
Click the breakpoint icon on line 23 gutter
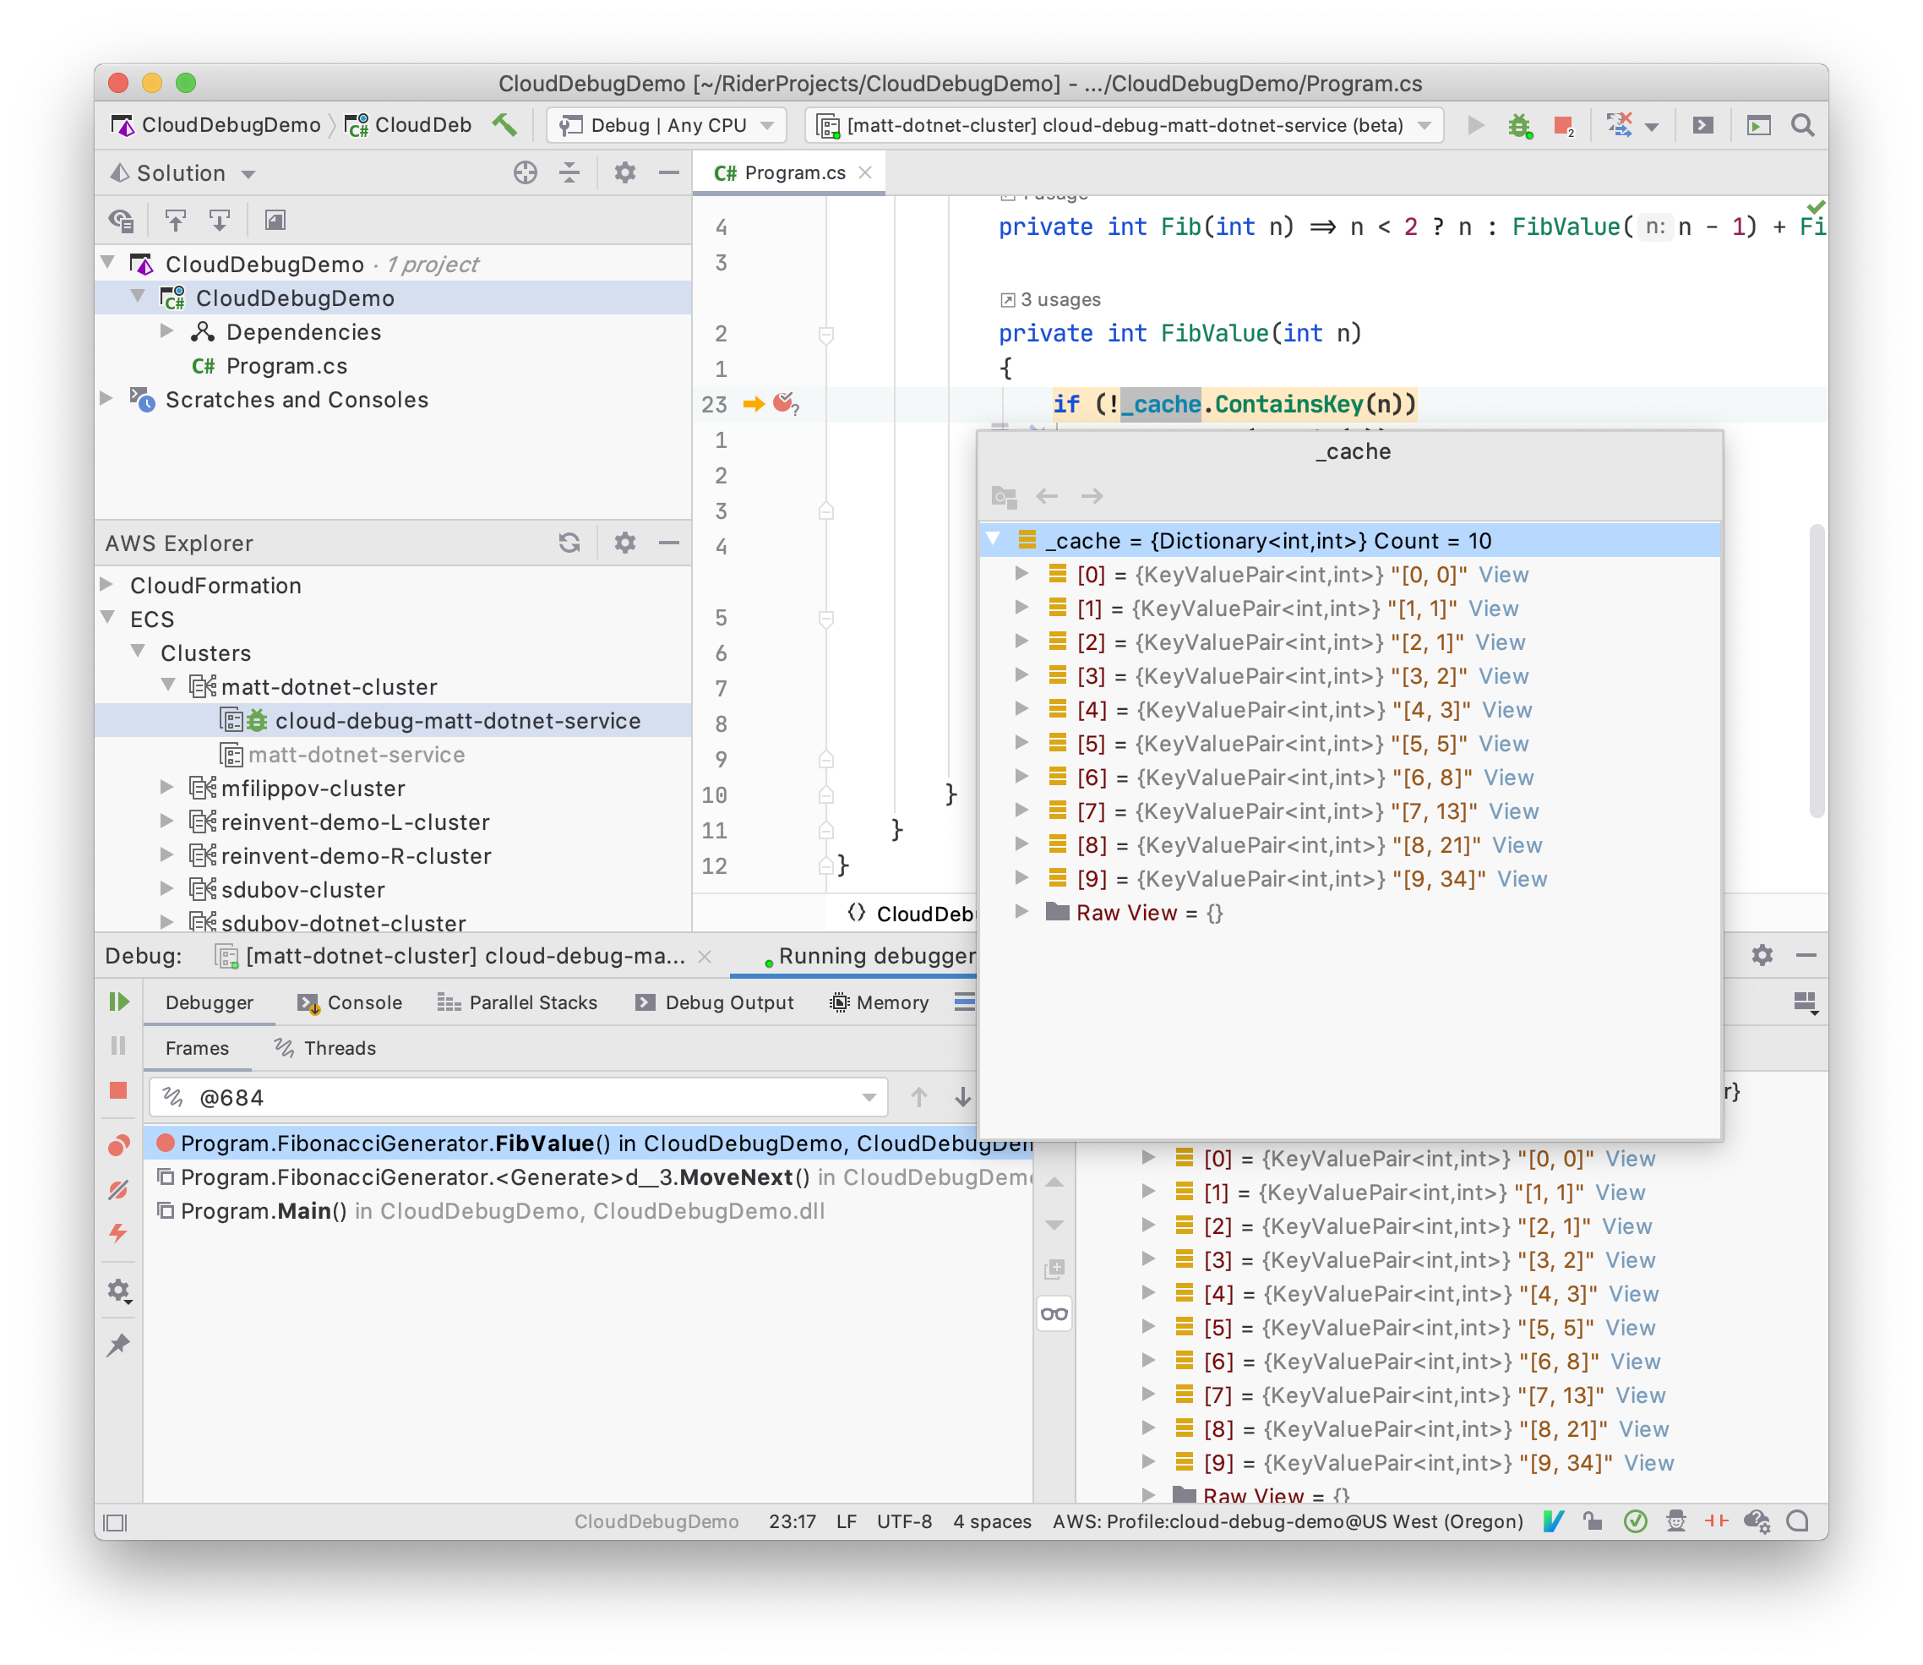[784, 403]
